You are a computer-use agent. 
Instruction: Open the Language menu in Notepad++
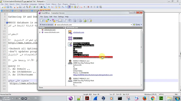pos(33,4)
